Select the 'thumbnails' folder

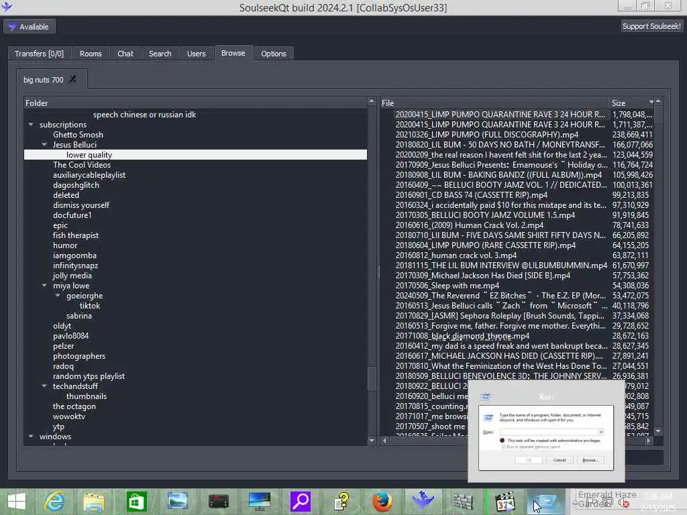(87, 396)
